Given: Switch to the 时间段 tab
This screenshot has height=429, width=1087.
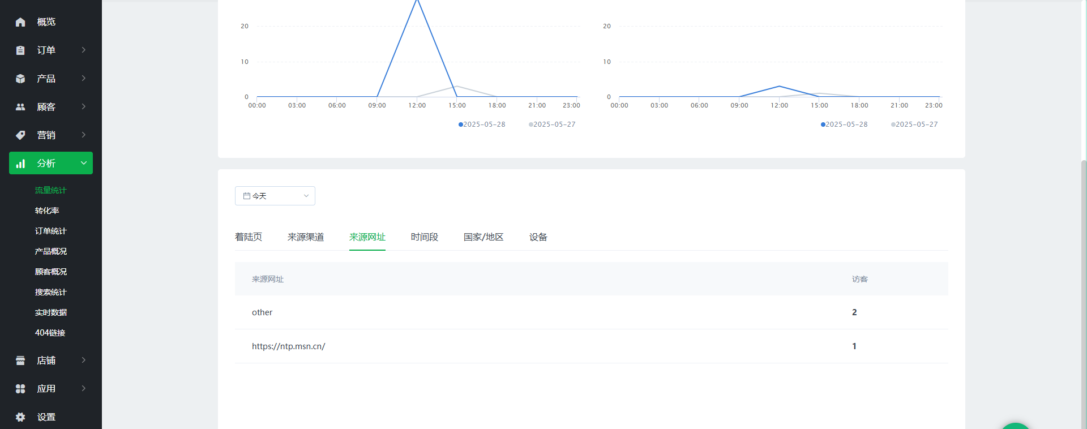Looking at the screenshot, I should 425,237.
